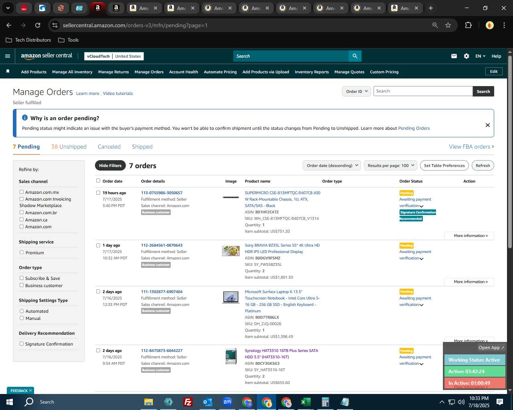
Task: Open the Results per page dropdown
Action: (390, 165)
